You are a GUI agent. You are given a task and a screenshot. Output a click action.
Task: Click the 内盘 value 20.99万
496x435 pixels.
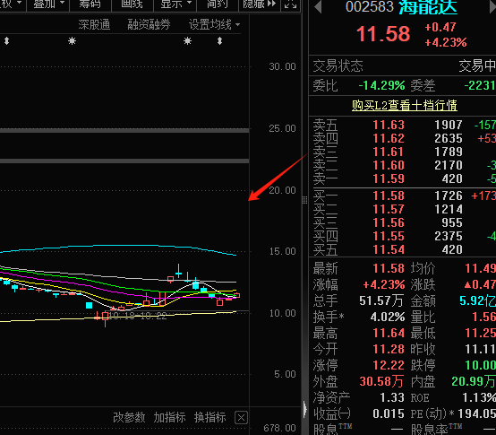474,381
